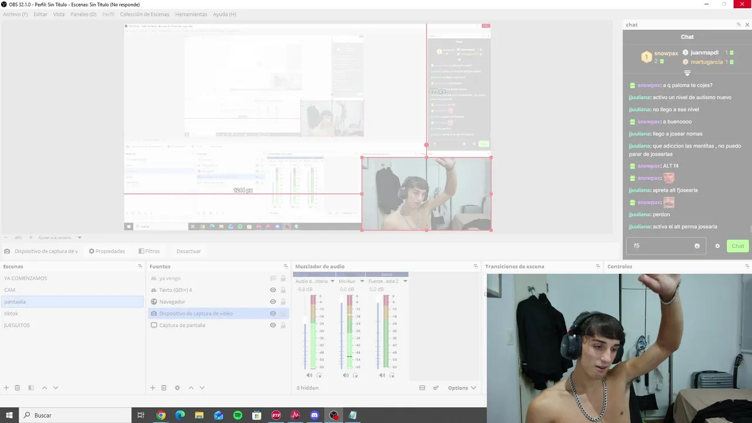This screenshot has height=423, width=752.
Task: Switch audio mixer layout icon
Action: (x=422, y=388)
